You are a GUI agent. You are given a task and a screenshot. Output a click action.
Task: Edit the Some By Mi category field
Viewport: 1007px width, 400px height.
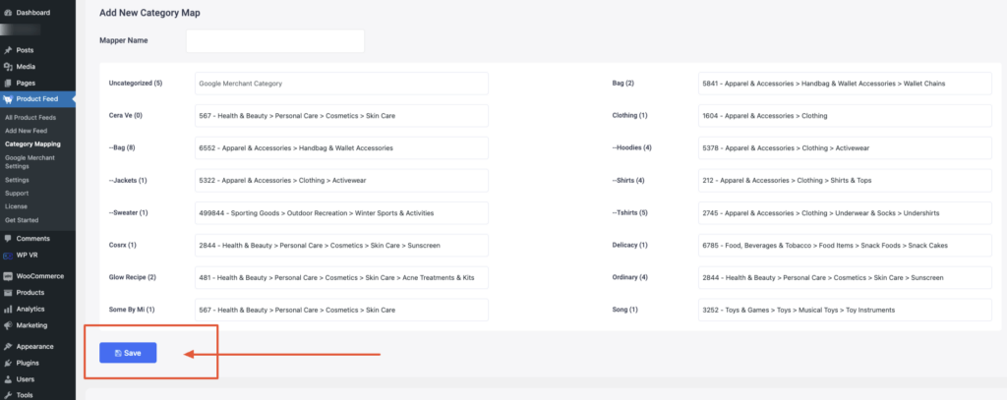(x=341, y=310)
